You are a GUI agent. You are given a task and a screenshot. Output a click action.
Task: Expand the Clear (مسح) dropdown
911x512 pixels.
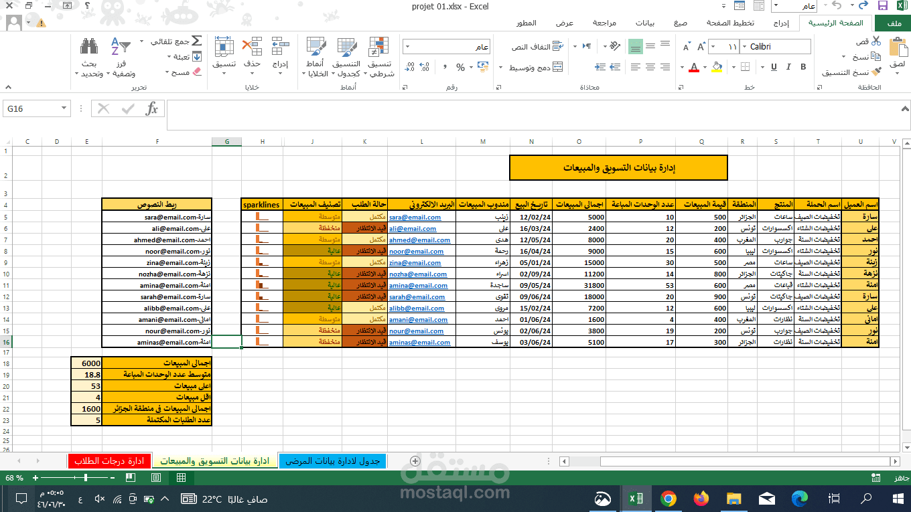point(166,72)
